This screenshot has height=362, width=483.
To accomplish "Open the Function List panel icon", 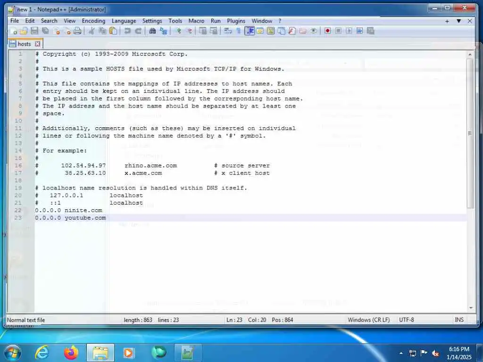I will (292, 31).
